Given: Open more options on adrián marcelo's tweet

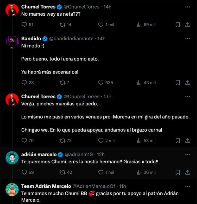Looking at the screenshot, I should click(188, 154).
